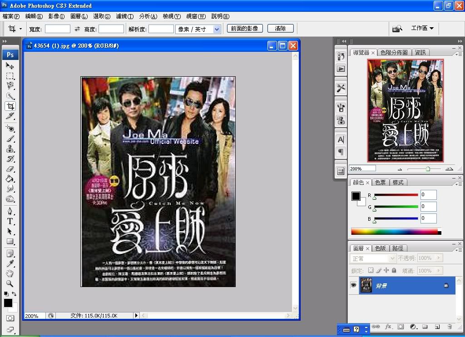The height and width of the screenshot is (337, 465).
Task: Open the 像素 / 英寸 units dropdown
Action: 217,29
